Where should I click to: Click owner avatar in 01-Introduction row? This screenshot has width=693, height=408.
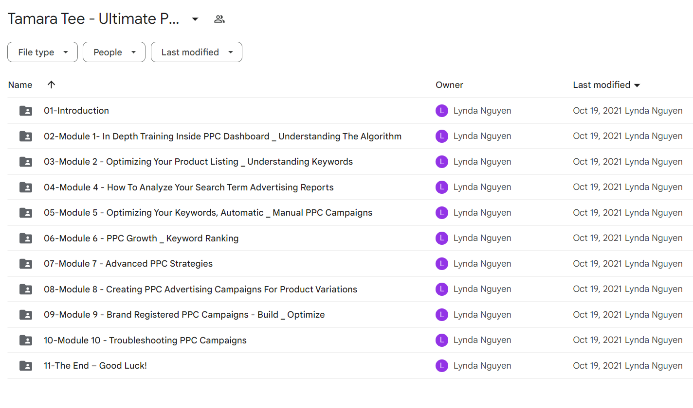[441, 111]
